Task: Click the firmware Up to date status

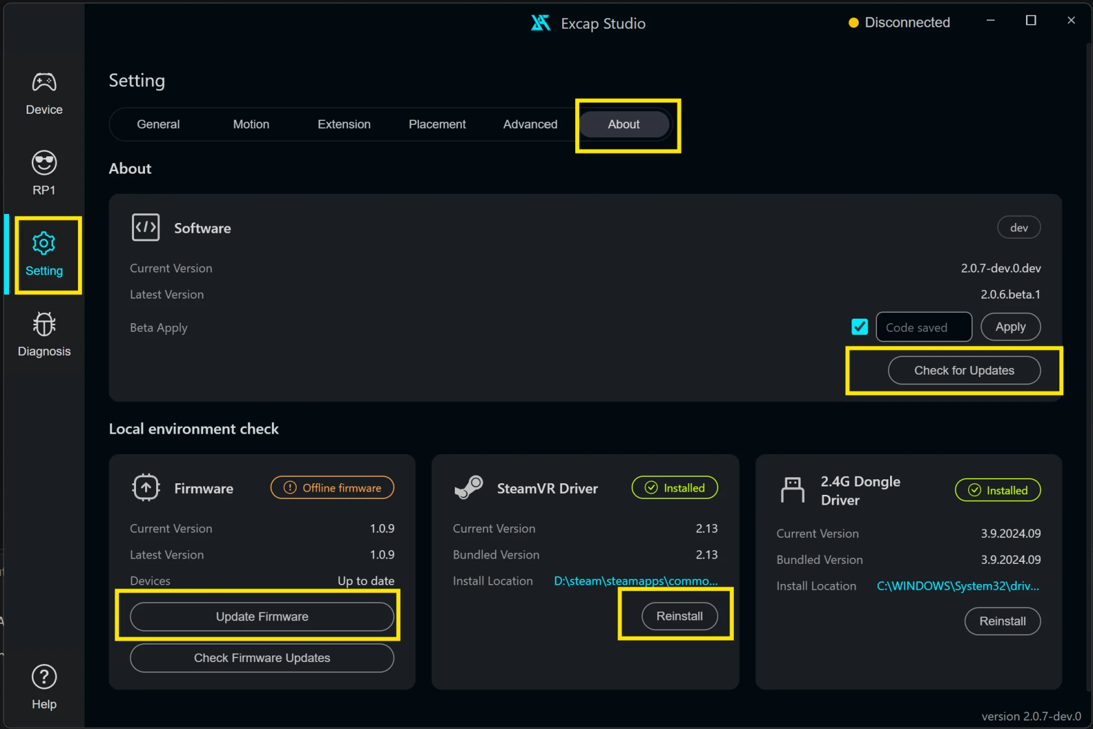Action: click(x=366, y=581)
